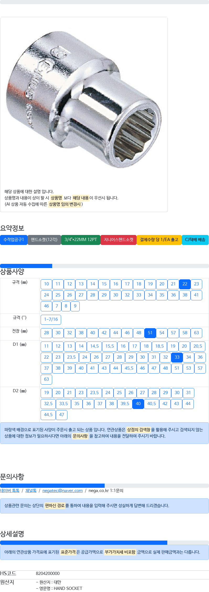Choose the 1-7/16 inch size button

click(51, 319)
